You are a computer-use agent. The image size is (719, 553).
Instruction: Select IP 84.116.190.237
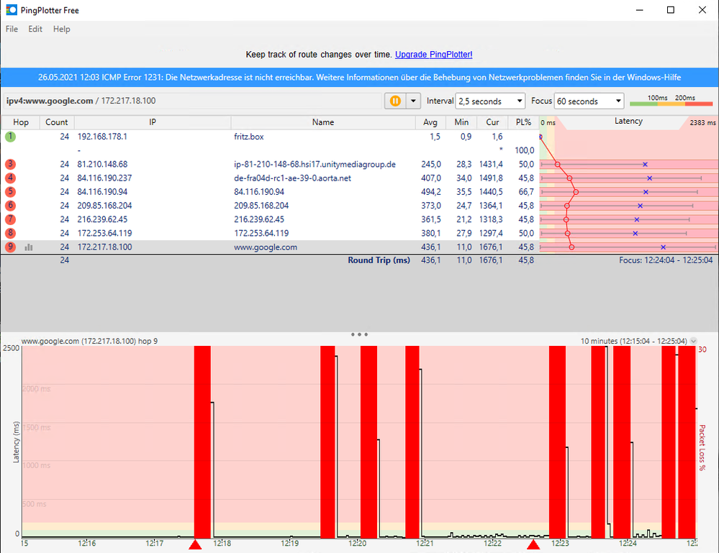pos(104,178)
